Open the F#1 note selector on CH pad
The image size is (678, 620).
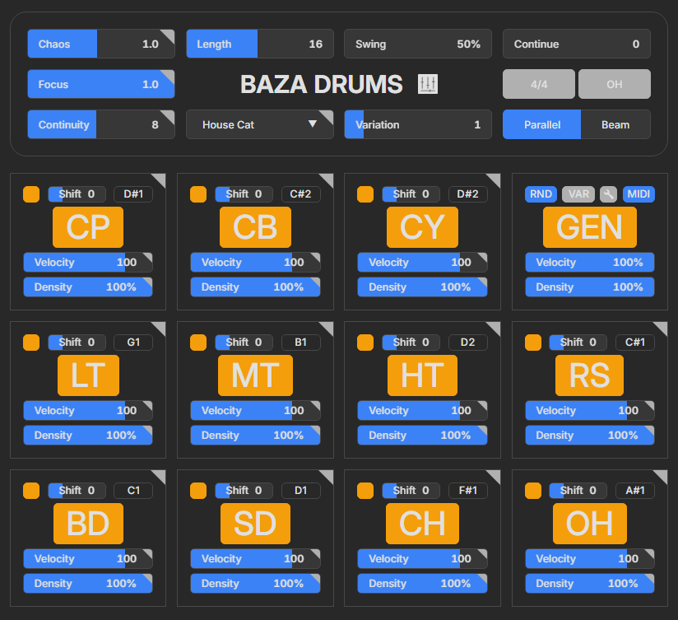pyautogui.click(x=467, y=490)
